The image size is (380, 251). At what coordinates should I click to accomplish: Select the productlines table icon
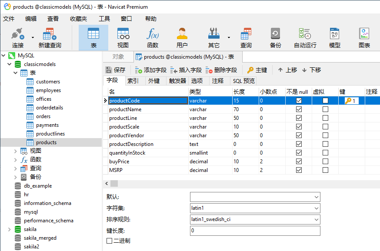30,134
